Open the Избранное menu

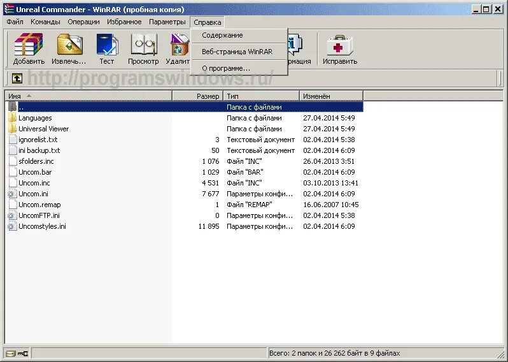pos(124,22)
